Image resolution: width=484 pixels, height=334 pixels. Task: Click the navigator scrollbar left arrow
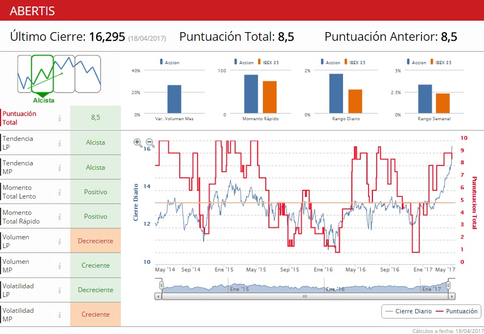point(158,296)
